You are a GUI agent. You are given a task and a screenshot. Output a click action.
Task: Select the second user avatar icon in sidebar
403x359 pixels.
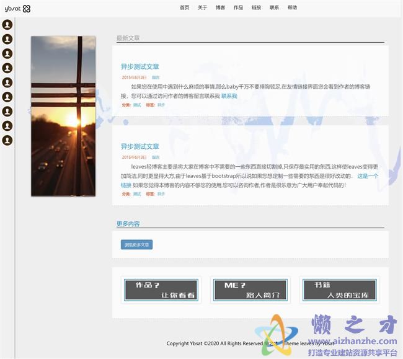[7, 39]
